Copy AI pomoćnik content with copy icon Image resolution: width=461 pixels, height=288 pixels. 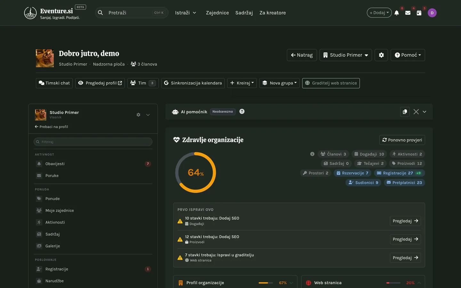tap(405, 112)
